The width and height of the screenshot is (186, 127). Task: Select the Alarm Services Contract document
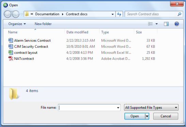click(x=32, y=40)
